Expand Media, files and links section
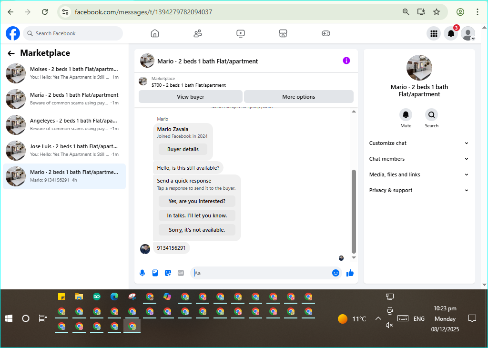Viewport: 488px width, 348px height. click(x=419, y=174)
